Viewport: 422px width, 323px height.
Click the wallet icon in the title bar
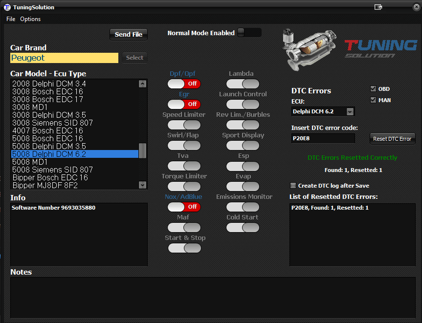coord(378,7)
